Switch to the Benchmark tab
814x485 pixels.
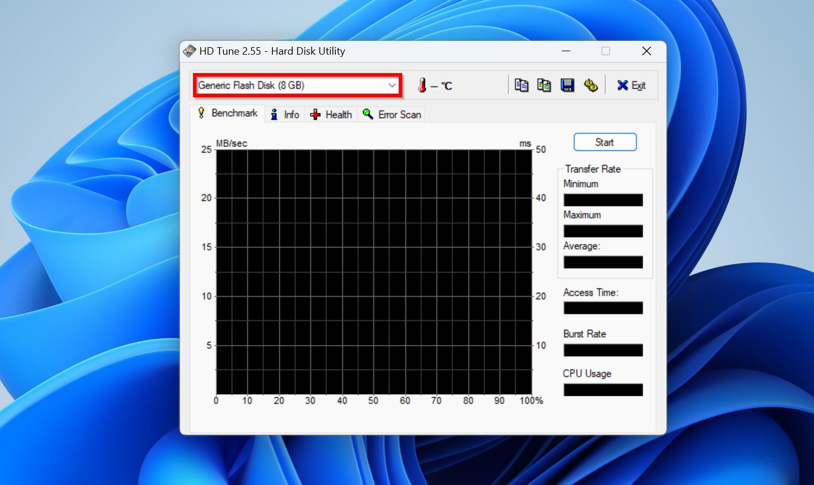pos(228,113)
